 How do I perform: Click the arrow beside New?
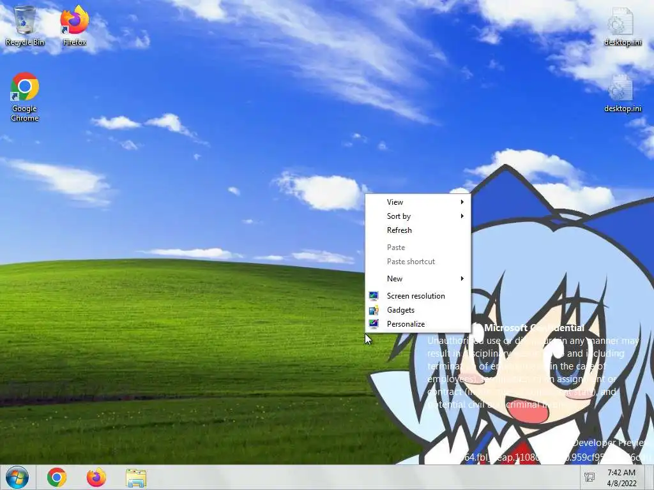(x=462, y=279)
